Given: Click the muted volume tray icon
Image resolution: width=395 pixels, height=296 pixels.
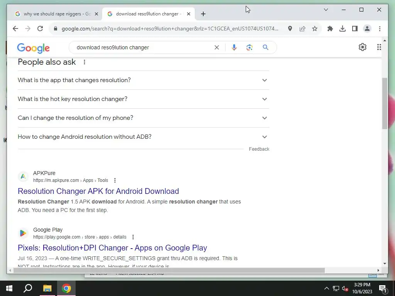Looking at the screenshot, I should tap(345, 288).
